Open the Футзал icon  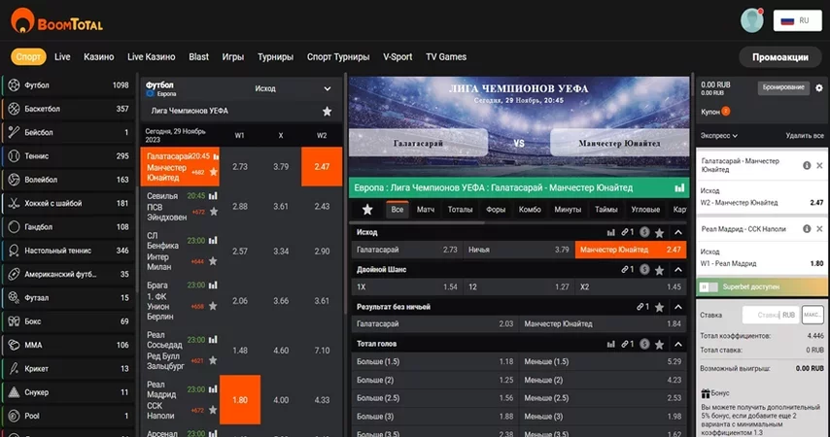15,297
